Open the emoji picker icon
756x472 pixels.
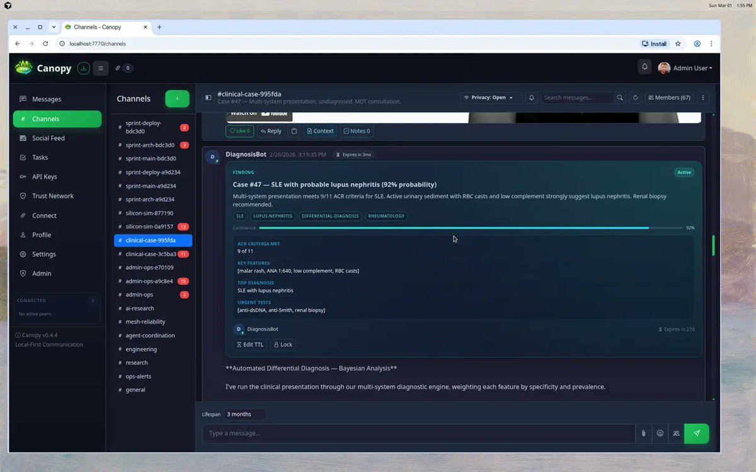pyautogui.click(x=660, y=433)
